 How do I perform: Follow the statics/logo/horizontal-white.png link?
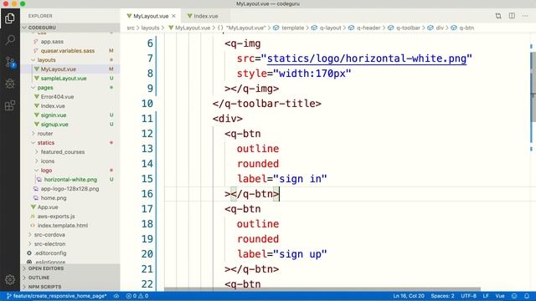[367, 59]
